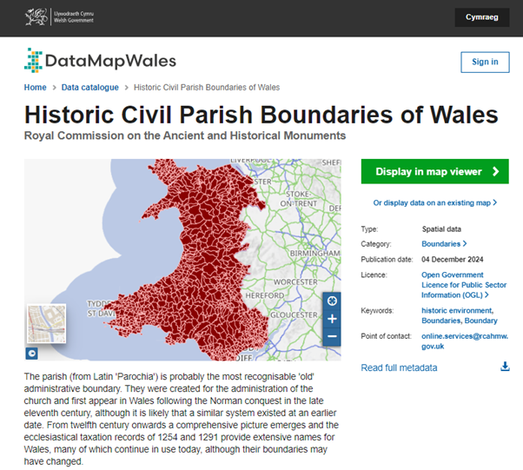Select the historic environment keyword
The height and width of the screenshot is (470, 523).
(x=457, y=310)
